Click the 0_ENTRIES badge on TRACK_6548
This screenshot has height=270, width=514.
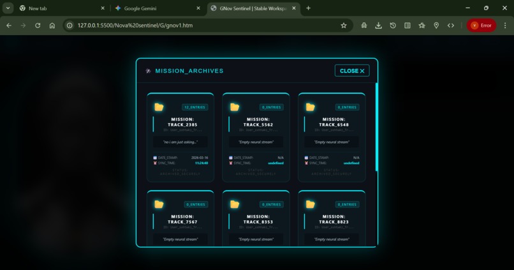pos(347,107)
